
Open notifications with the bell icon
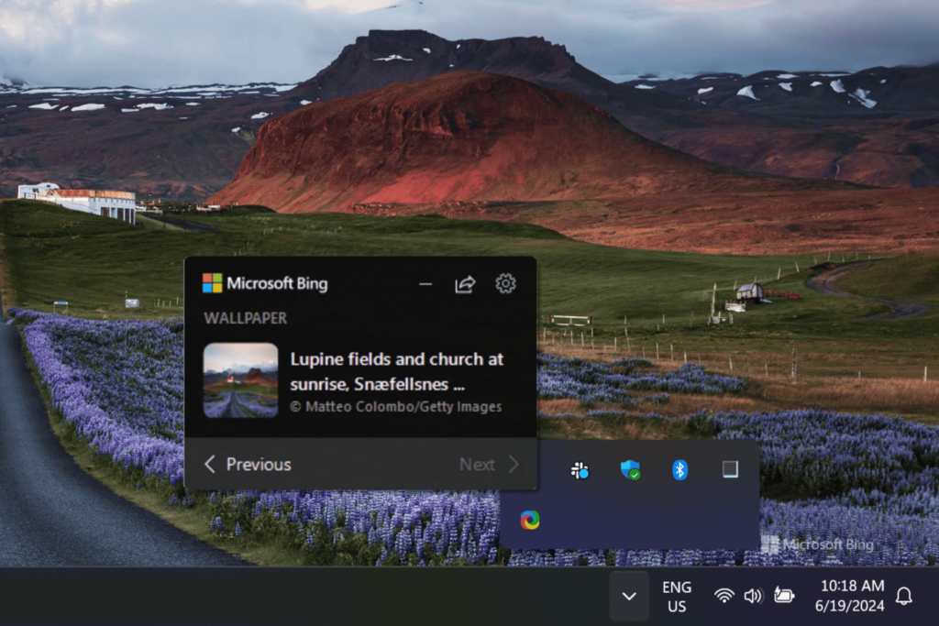pos(904,596)
